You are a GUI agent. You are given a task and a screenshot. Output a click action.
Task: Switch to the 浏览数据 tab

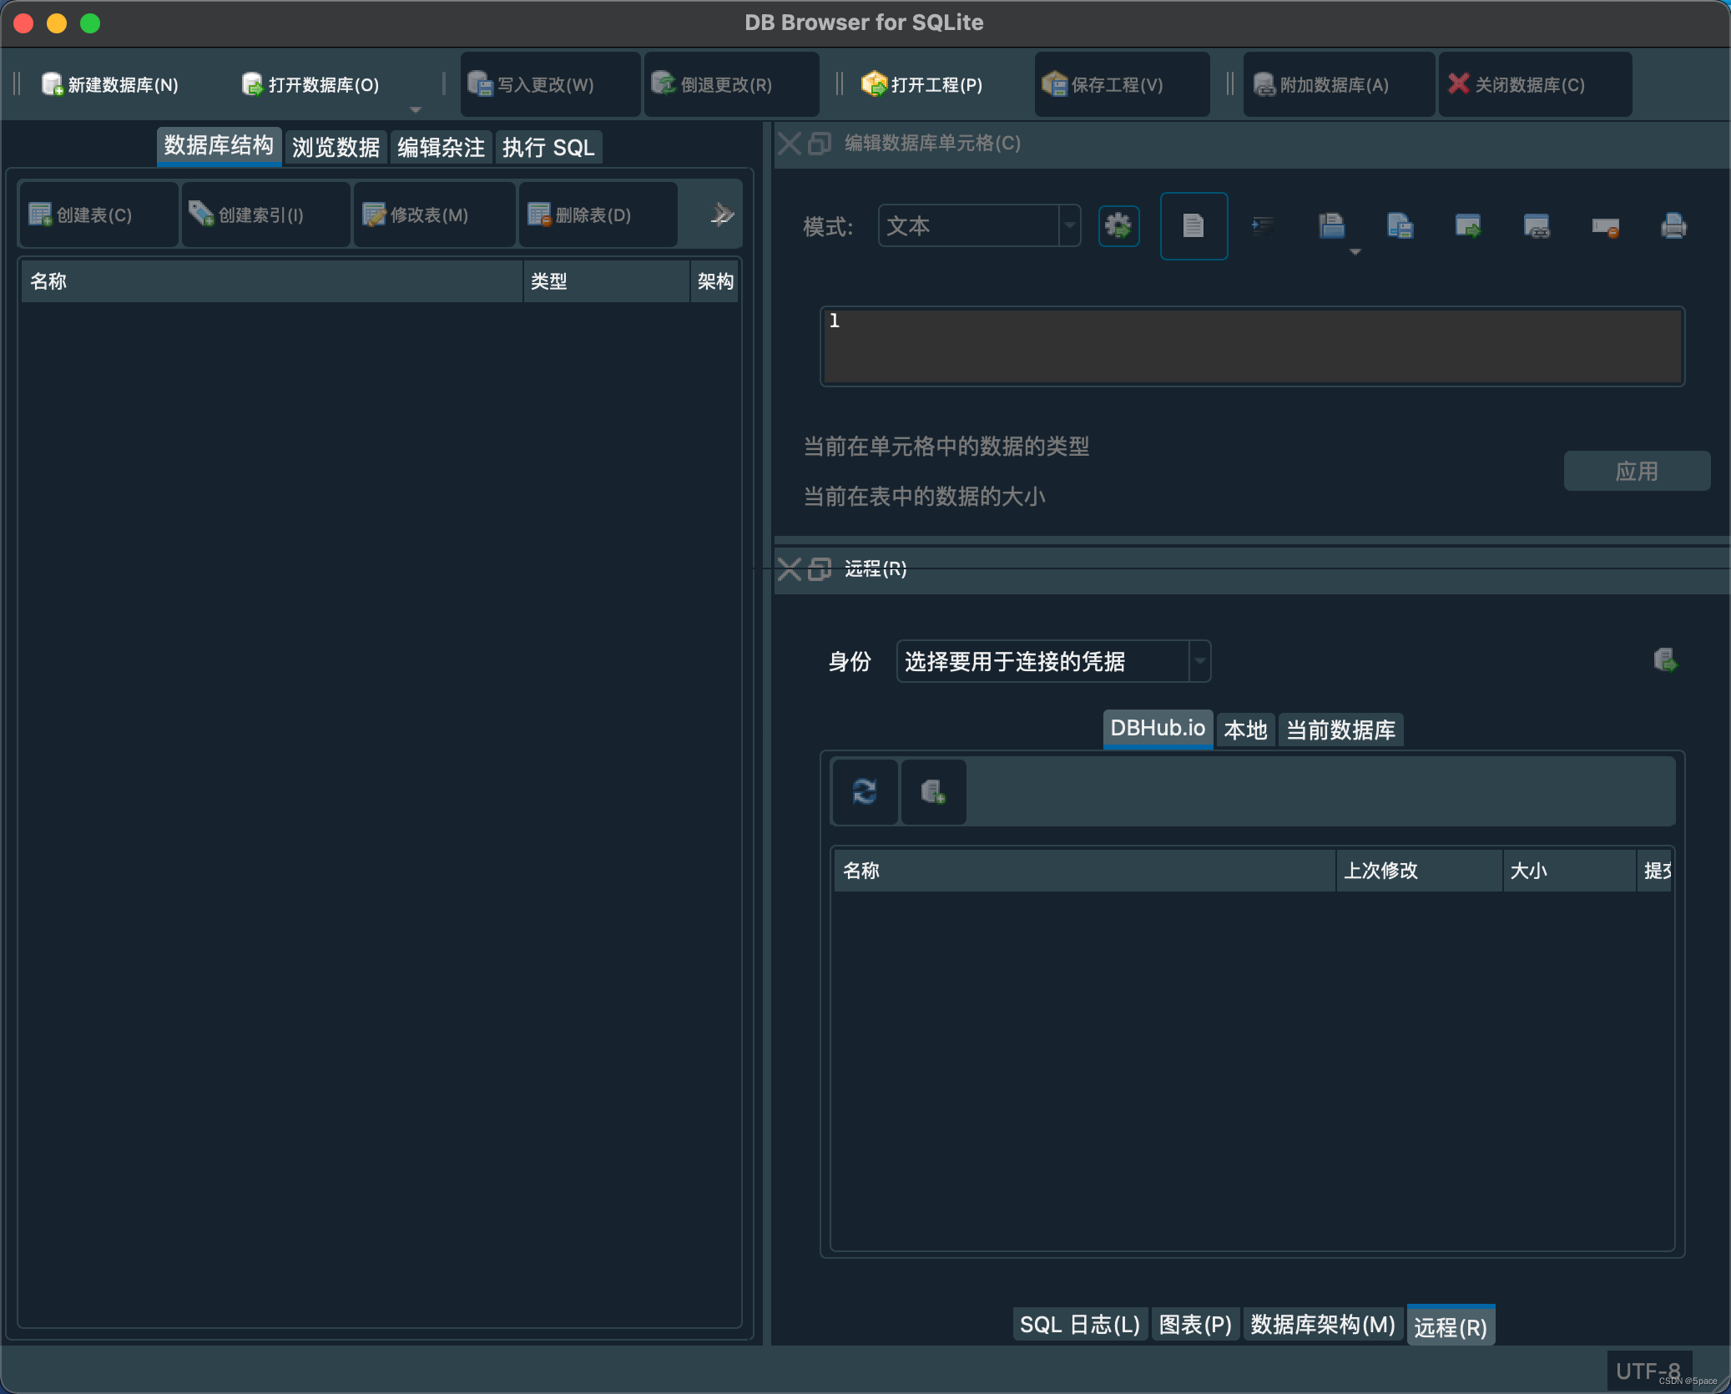click(x=336, y=148)
